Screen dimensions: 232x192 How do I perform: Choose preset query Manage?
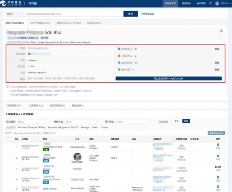click(85, 127)
